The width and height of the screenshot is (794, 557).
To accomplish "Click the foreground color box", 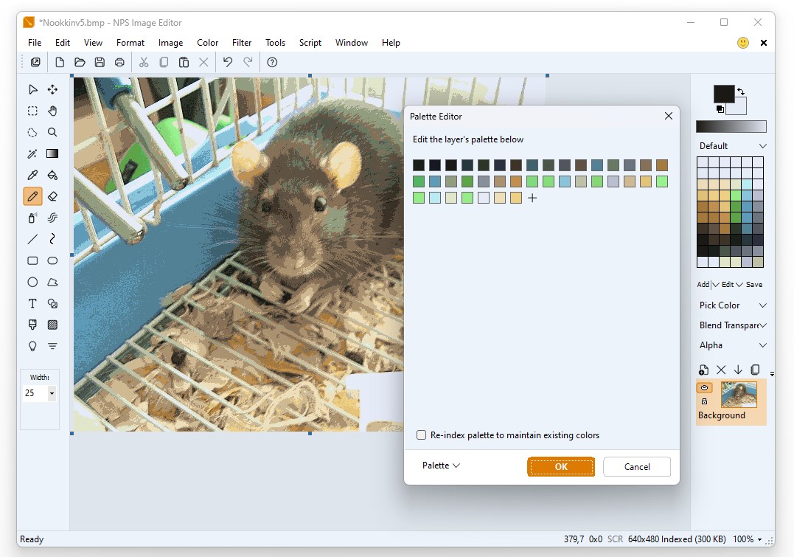I will click(x=724, y=94).
